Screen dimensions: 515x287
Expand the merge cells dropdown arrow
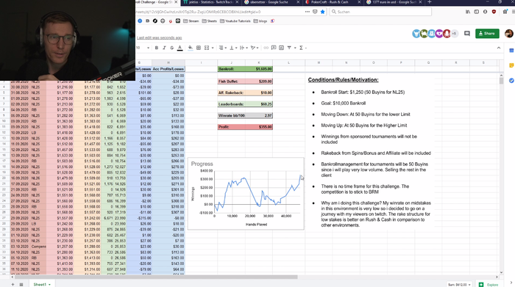click(x=213, y=48)
